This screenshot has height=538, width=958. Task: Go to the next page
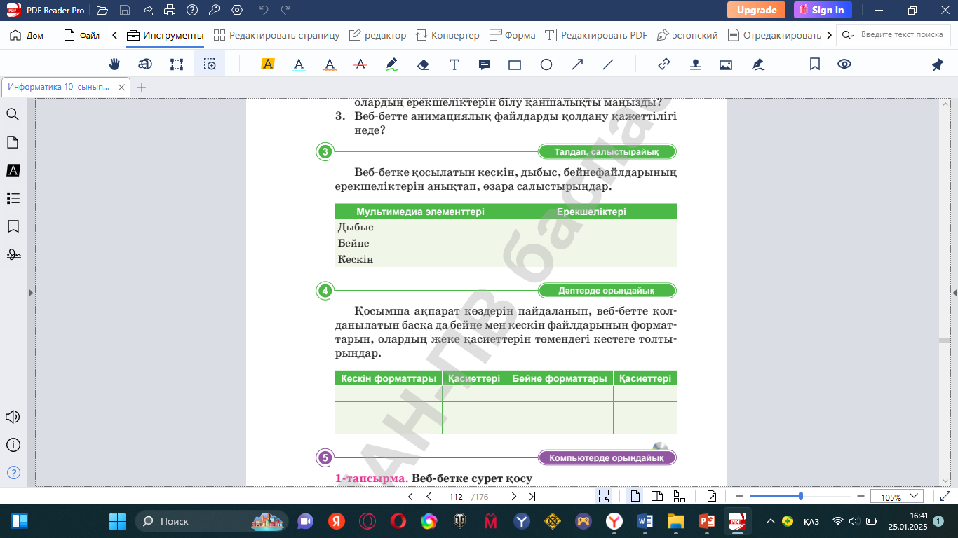pyautogui.click(x=513, y=497)
